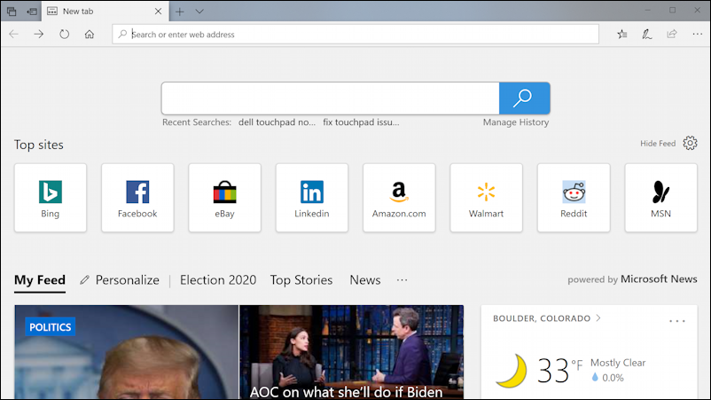Open the Bing top site tile
The height and width of the screenshot is (400, 711).
tap(51, 198)
